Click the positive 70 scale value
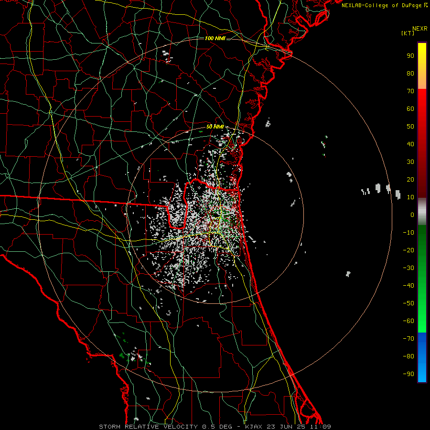 [x=410, y=91]
